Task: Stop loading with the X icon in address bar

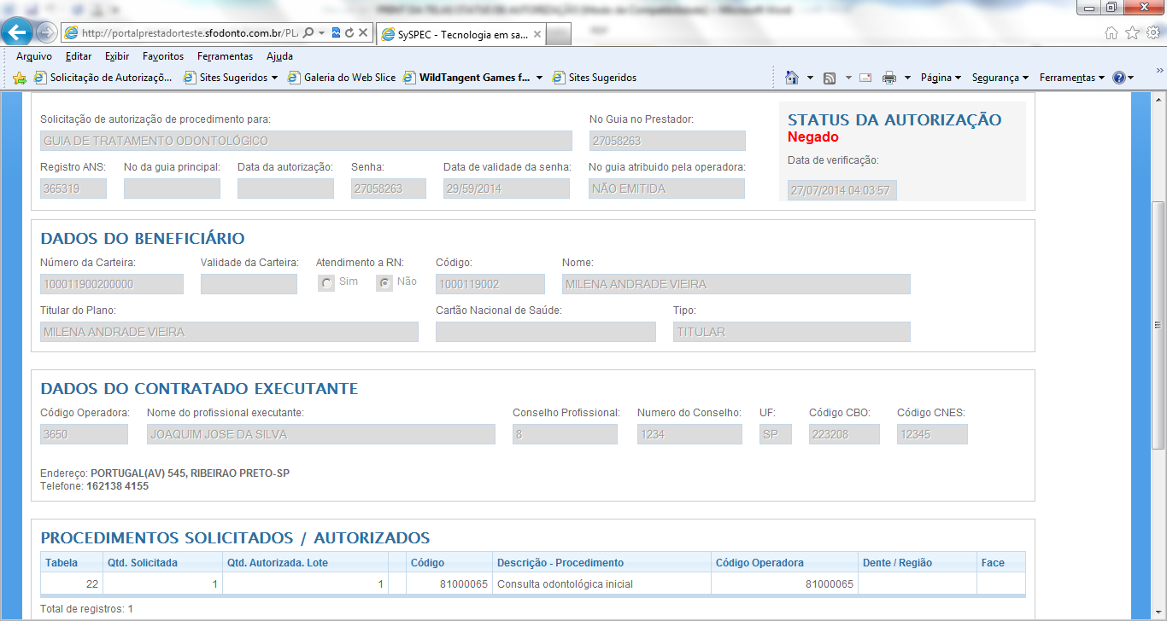Action: click(x=363, y=33)
